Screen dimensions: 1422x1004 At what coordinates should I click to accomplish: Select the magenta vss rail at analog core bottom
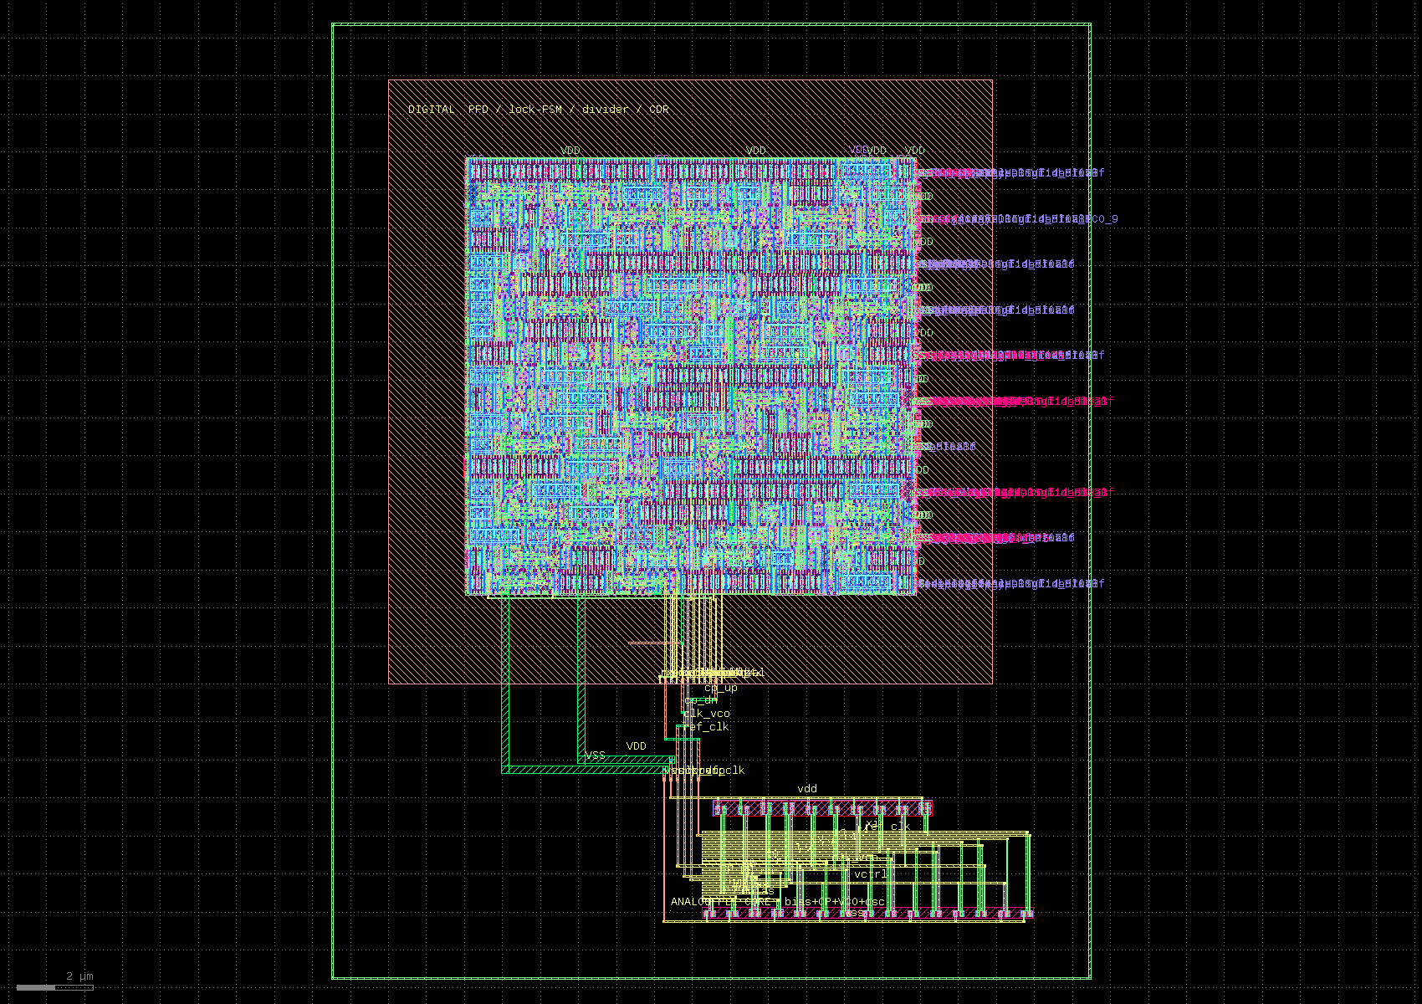[x=868, y=913]
